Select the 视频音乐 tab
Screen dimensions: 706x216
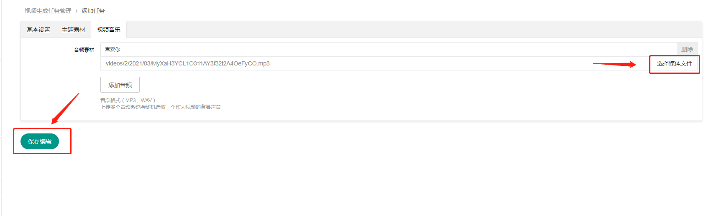click(109, 30)
